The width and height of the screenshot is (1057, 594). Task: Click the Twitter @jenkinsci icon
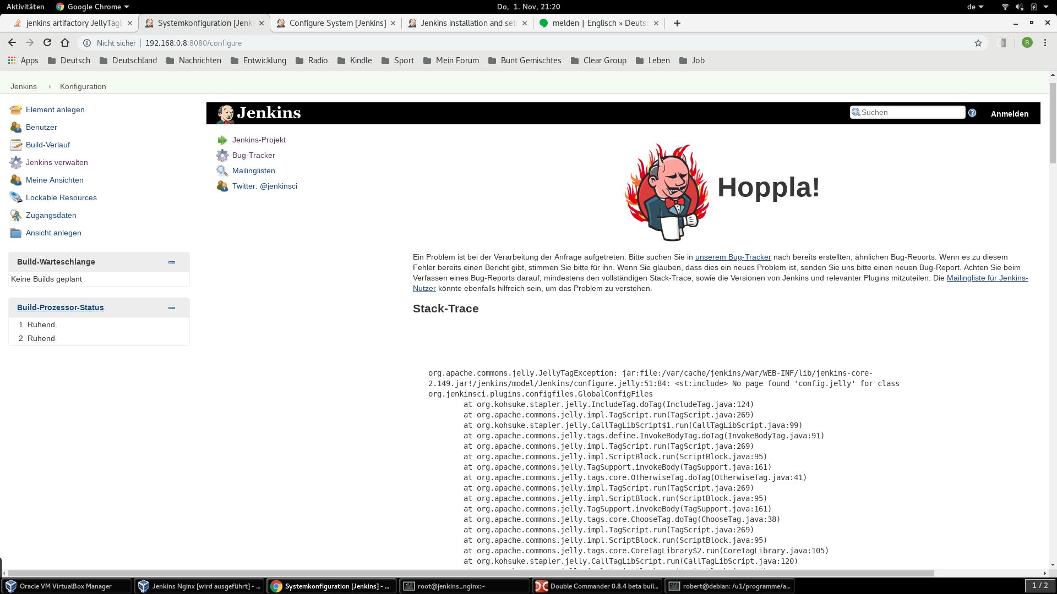tap(222, 186)
